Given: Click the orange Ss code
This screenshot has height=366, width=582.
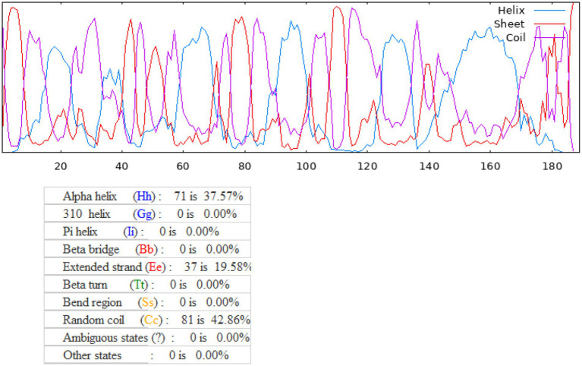Looking at the screenshot, I should [147, 302].
